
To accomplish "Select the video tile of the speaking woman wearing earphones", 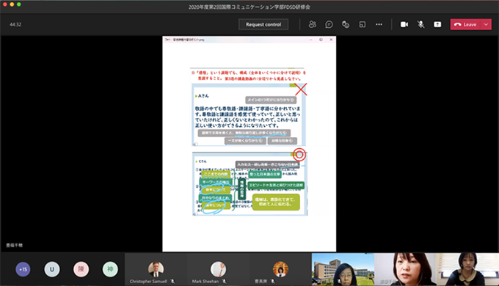I will point(405,269).
